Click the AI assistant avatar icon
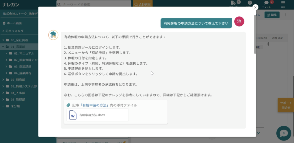The height and width of the screenshot is (143, 294). 53,35
